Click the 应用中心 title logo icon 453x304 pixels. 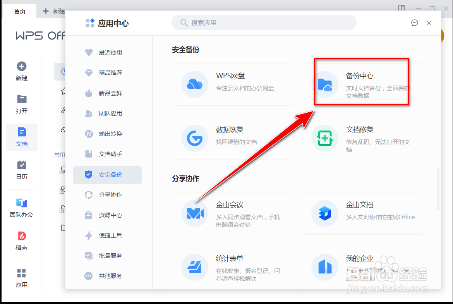(90, 23)
